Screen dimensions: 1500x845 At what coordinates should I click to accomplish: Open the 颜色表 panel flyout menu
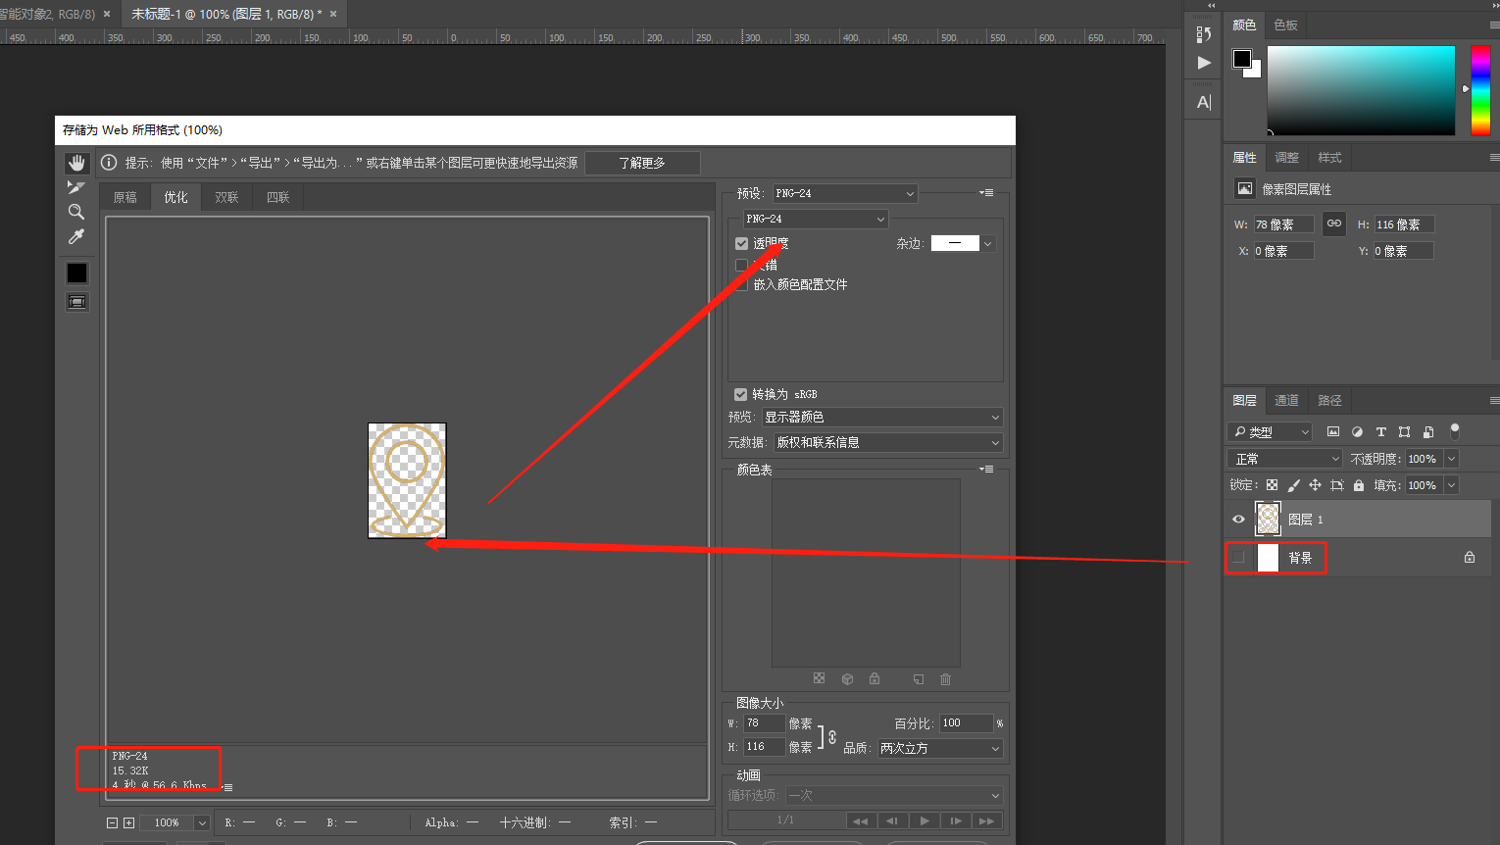(x=987, y=470)
